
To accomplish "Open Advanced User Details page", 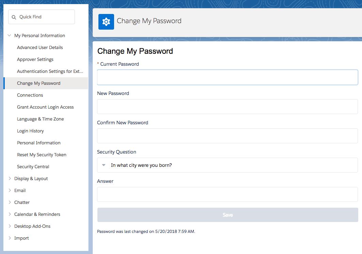I will point(40,47).
